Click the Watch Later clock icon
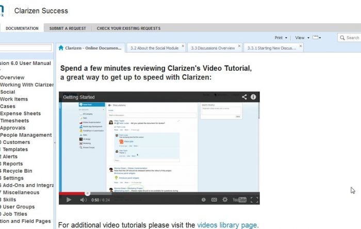361x229 pixels. [204, 200]
